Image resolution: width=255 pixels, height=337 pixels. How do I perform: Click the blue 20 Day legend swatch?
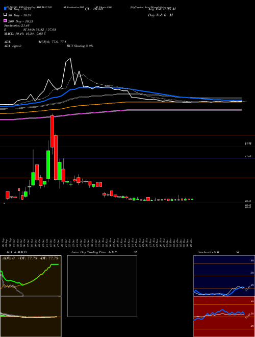point(5,9)
